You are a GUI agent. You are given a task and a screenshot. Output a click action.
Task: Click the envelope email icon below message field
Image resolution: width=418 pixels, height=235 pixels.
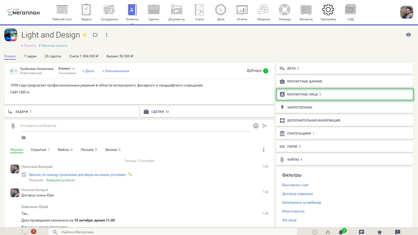[x=24, y=138]
